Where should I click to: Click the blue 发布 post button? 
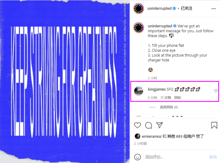click(213, 157)
